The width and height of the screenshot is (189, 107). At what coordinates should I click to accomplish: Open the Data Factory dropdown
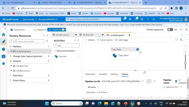click(29, 30)
